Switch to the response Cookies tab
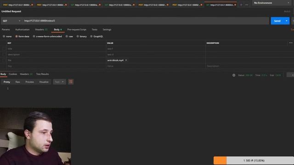This screenshot has width=294, height=165. click(13, 74)
